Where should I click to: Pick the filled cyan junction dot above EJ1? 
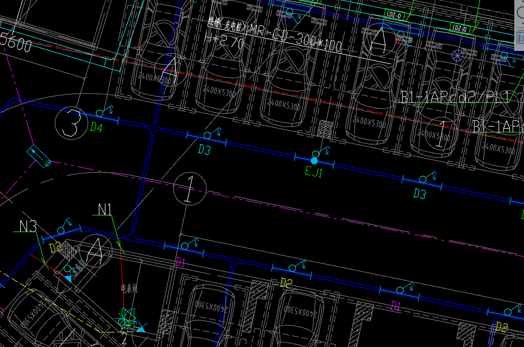[314, 161]
